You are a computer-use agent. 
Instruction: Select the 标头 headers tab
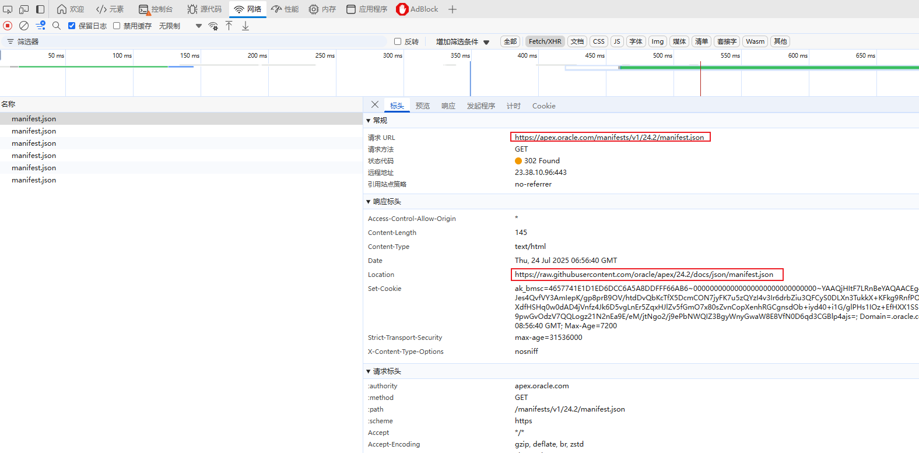[x=397, y=106]
